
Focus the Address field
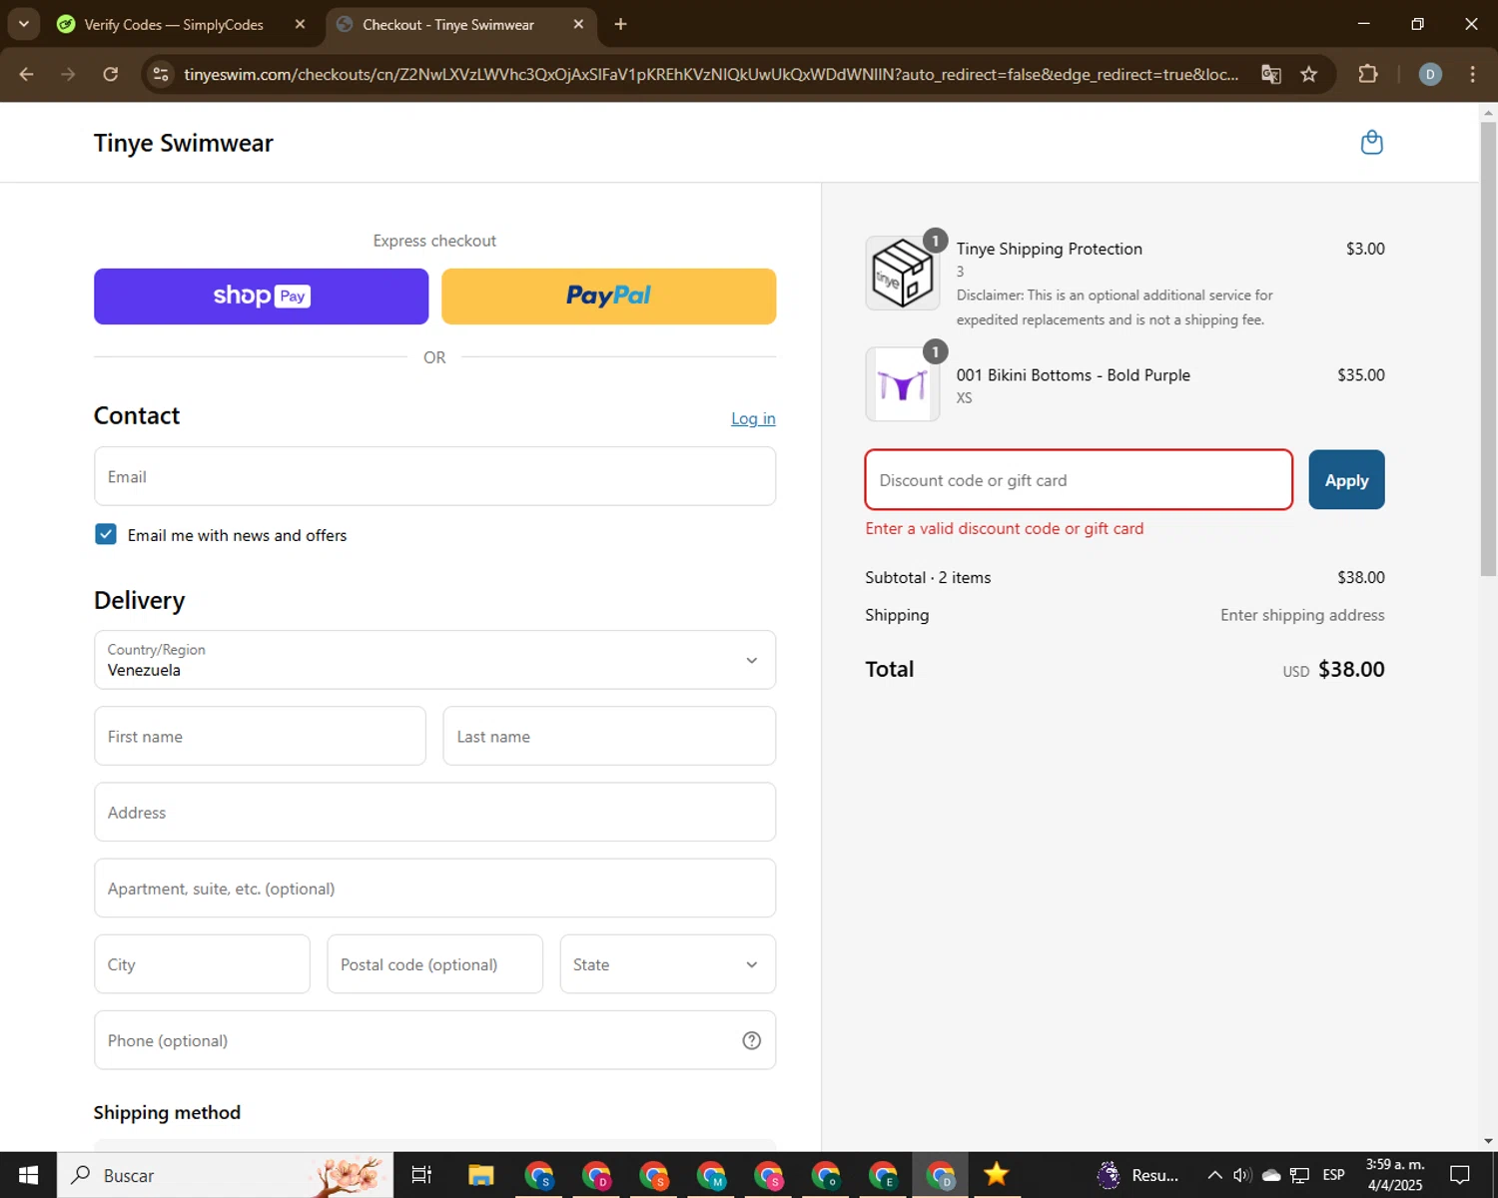coord(434,812)
